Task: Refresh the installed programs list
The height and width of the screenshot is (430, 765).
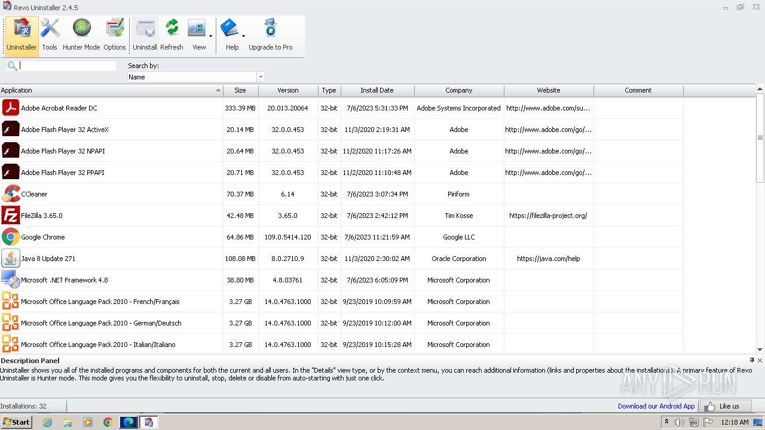Action: (172, 35)
